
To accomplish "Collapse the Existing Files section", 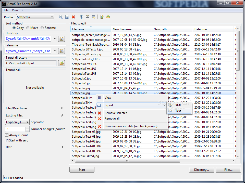I will (62, 115).
